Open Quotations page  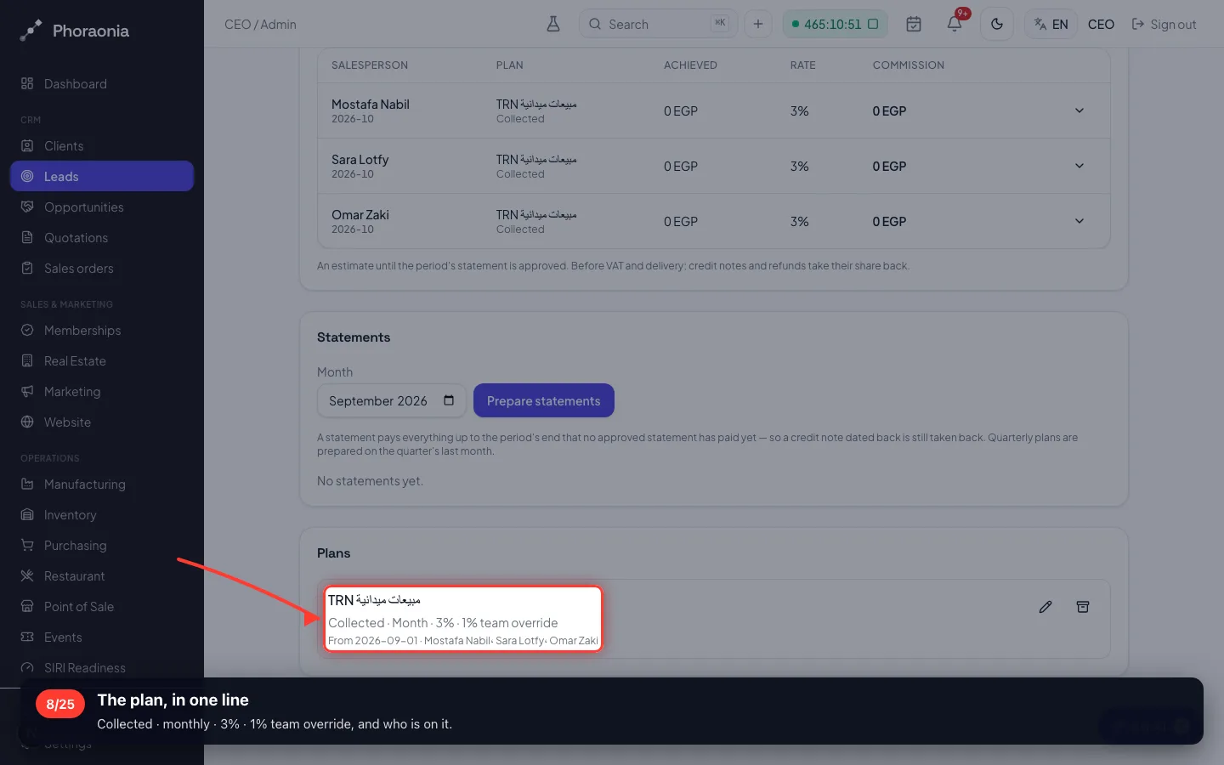coord(102,237)
